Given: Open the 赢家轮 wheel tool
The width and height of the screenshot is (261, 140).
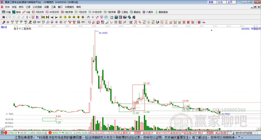Looking at the screenshot, I should (135, 12).
